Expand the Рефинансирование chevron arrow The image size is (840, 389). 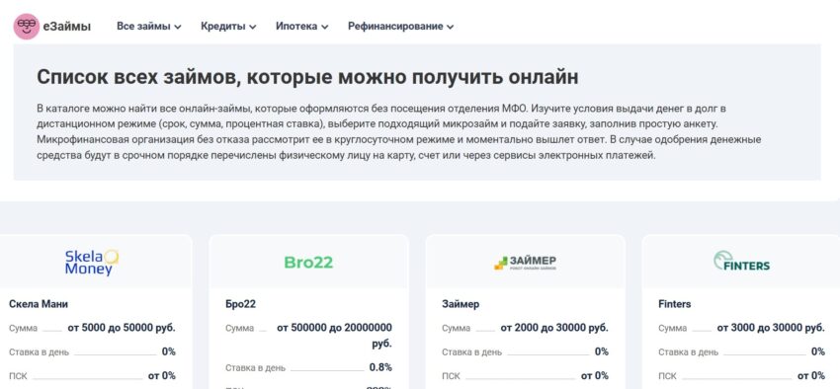coord(450,27)
